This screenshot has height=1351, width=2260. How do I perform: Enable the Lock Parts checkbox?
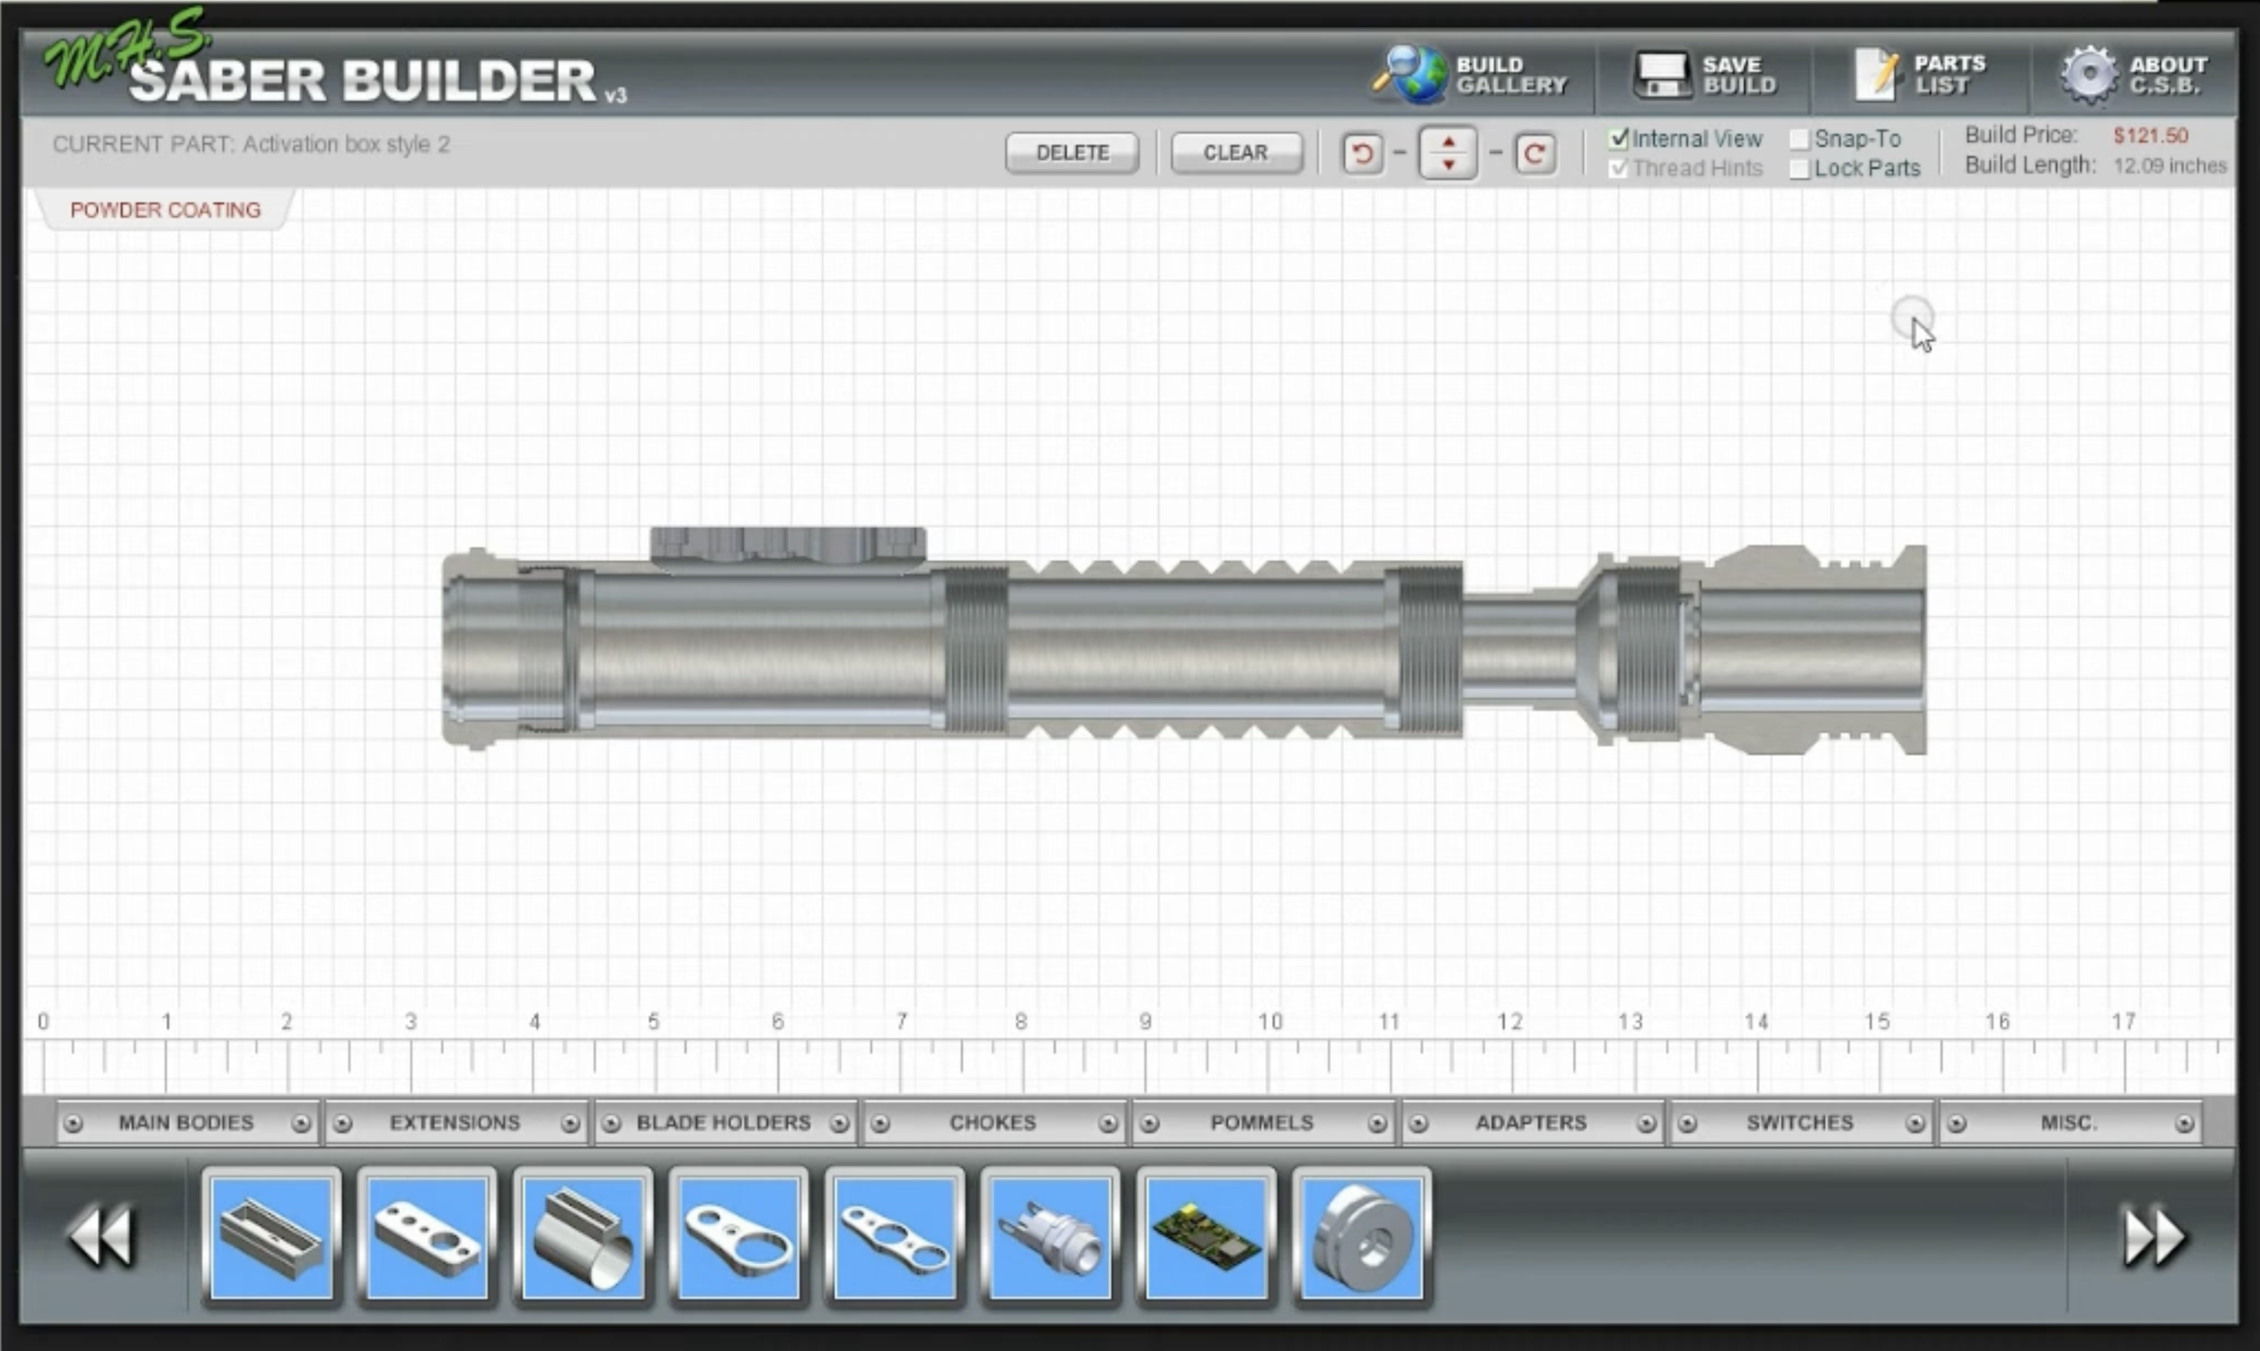(1799, 169)
